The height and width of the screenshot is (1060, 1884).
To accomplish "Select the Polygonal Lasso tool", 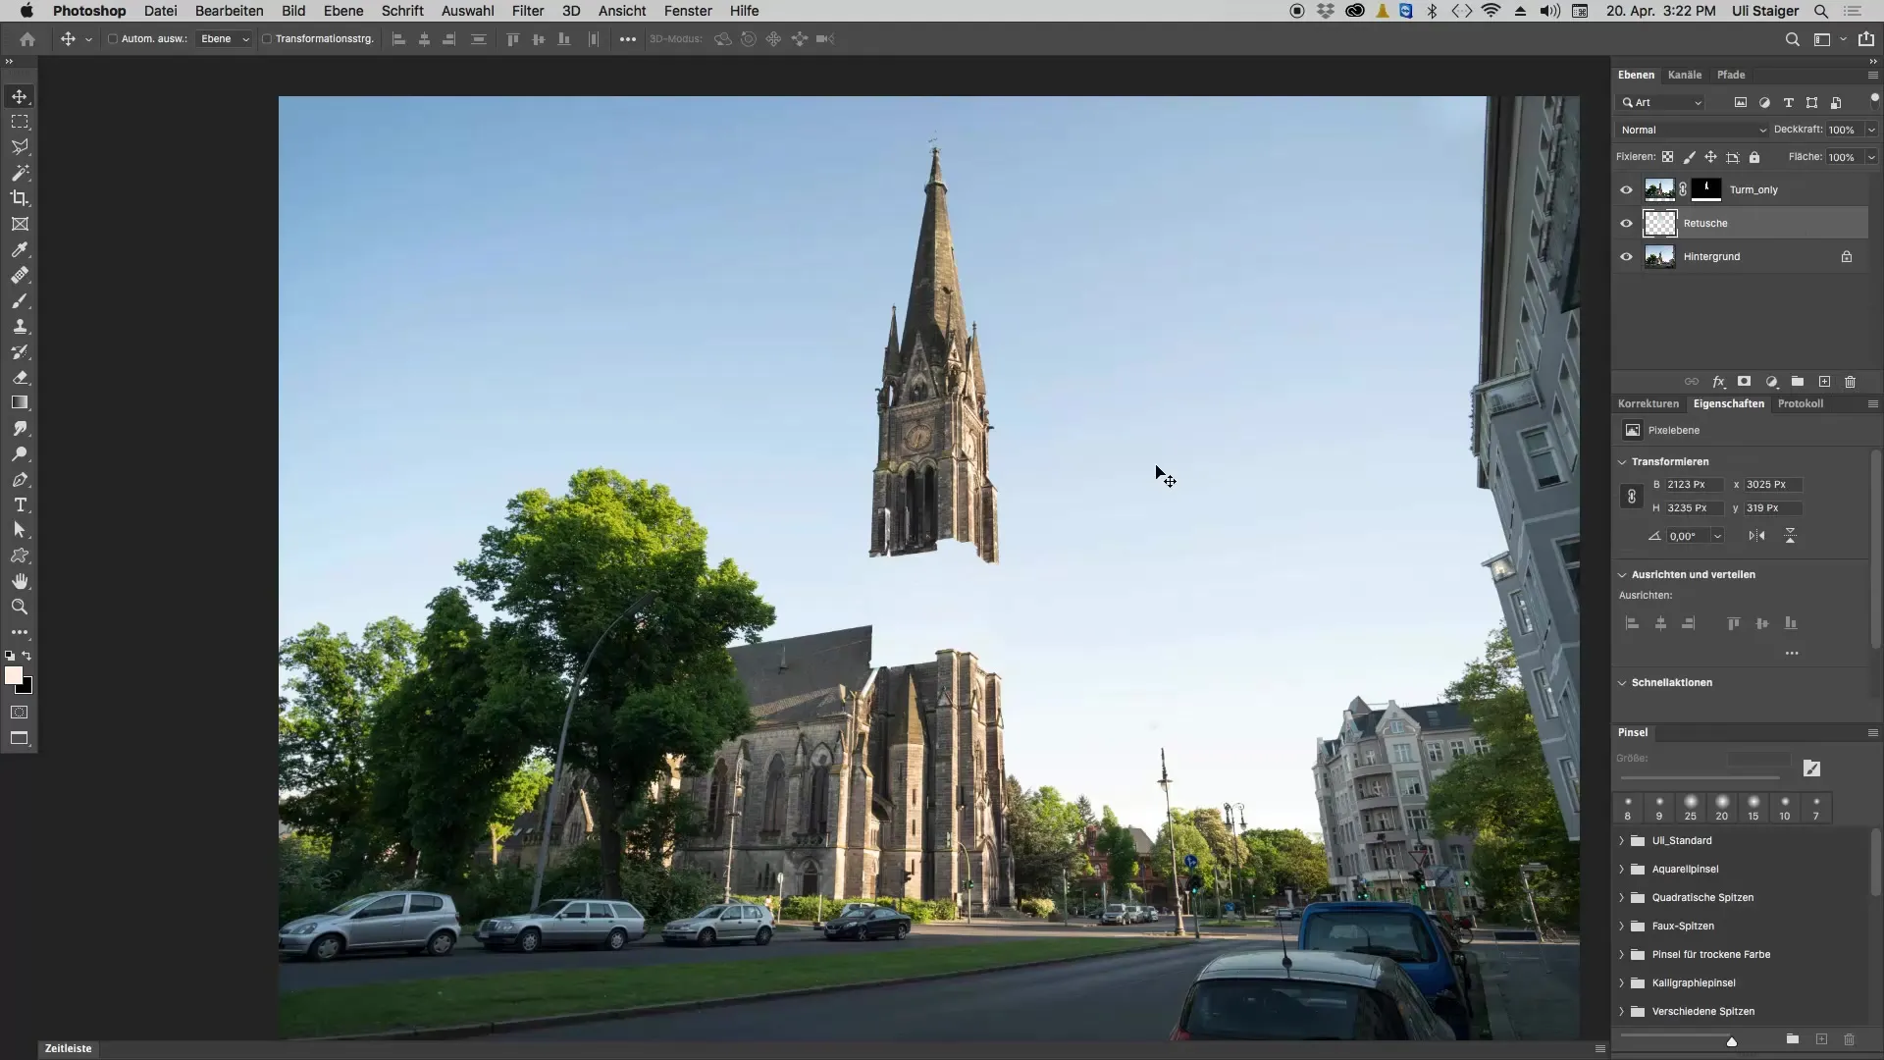I will (20, 147).
